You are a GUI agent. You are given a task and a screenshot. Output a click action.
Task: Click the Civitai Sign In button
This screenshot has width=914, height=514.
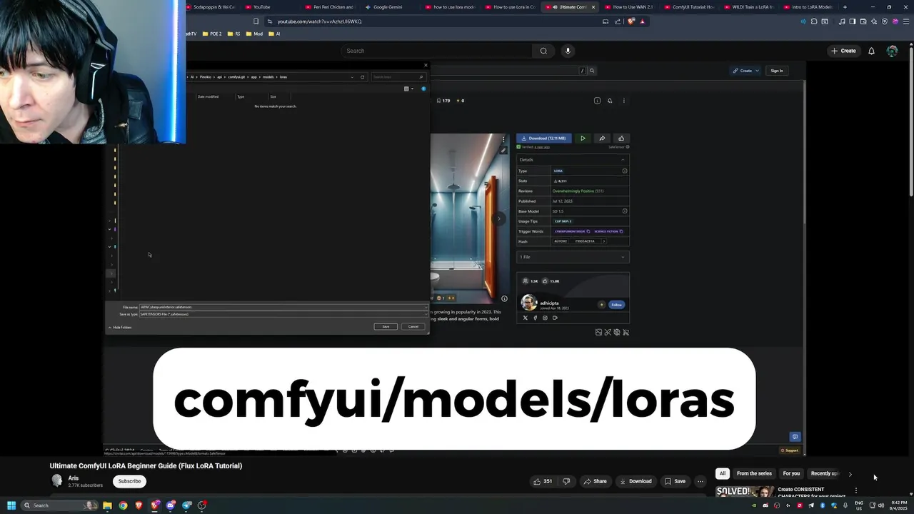(x=777, y=71)
